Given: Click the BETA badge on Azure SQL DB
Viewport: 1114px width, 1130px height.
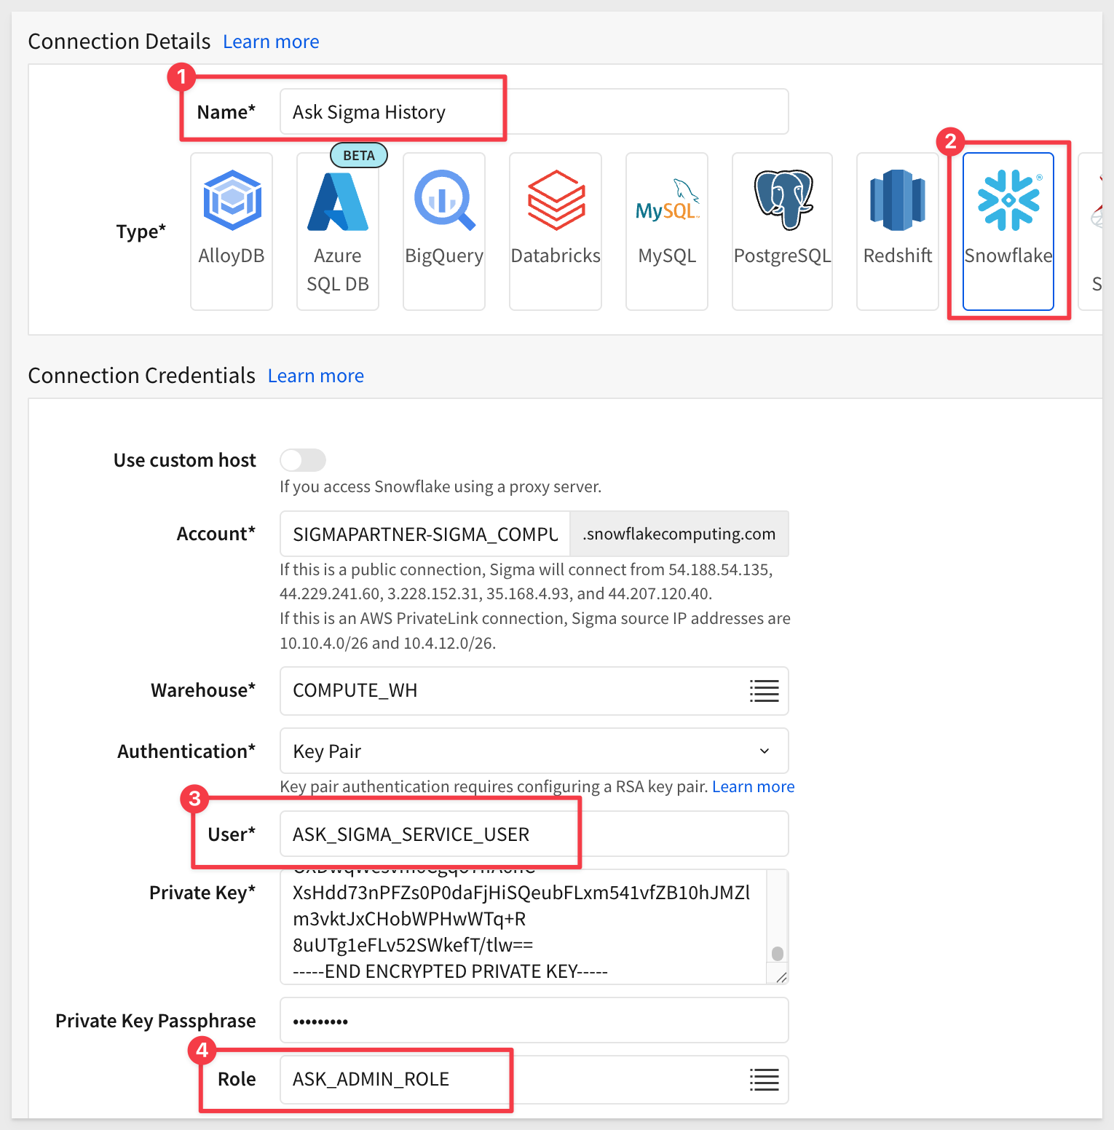Looking at the screenshot, I should pos(359,155).
